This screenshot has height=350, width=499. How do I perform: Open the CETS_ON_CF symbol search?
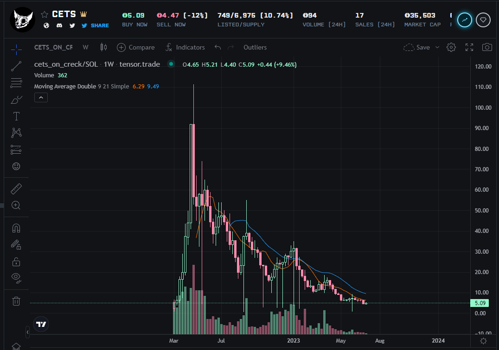(53, 47)
